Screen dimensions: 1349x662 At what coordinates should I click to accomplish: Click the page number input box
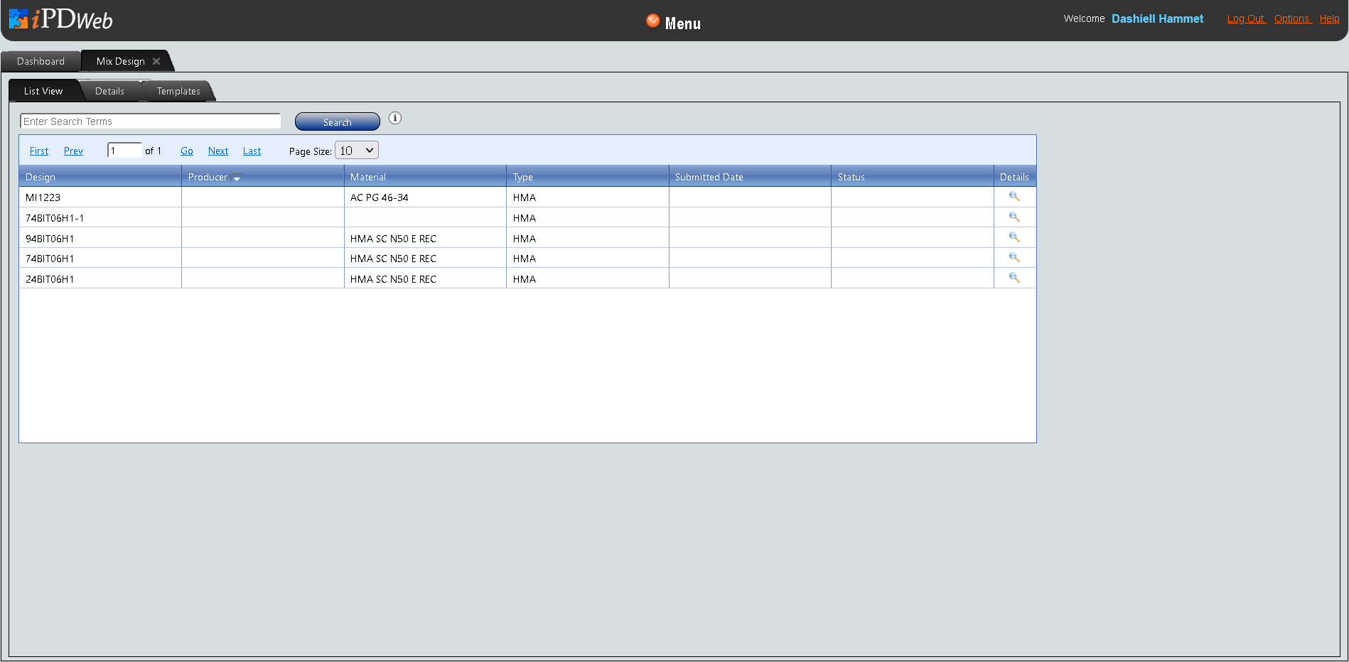coord(124,151)
